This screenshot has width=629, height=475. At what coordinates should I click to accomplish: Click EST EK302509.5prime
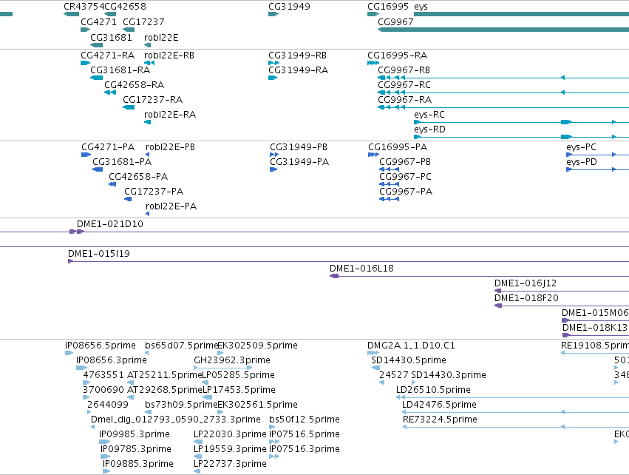(259, 346)
